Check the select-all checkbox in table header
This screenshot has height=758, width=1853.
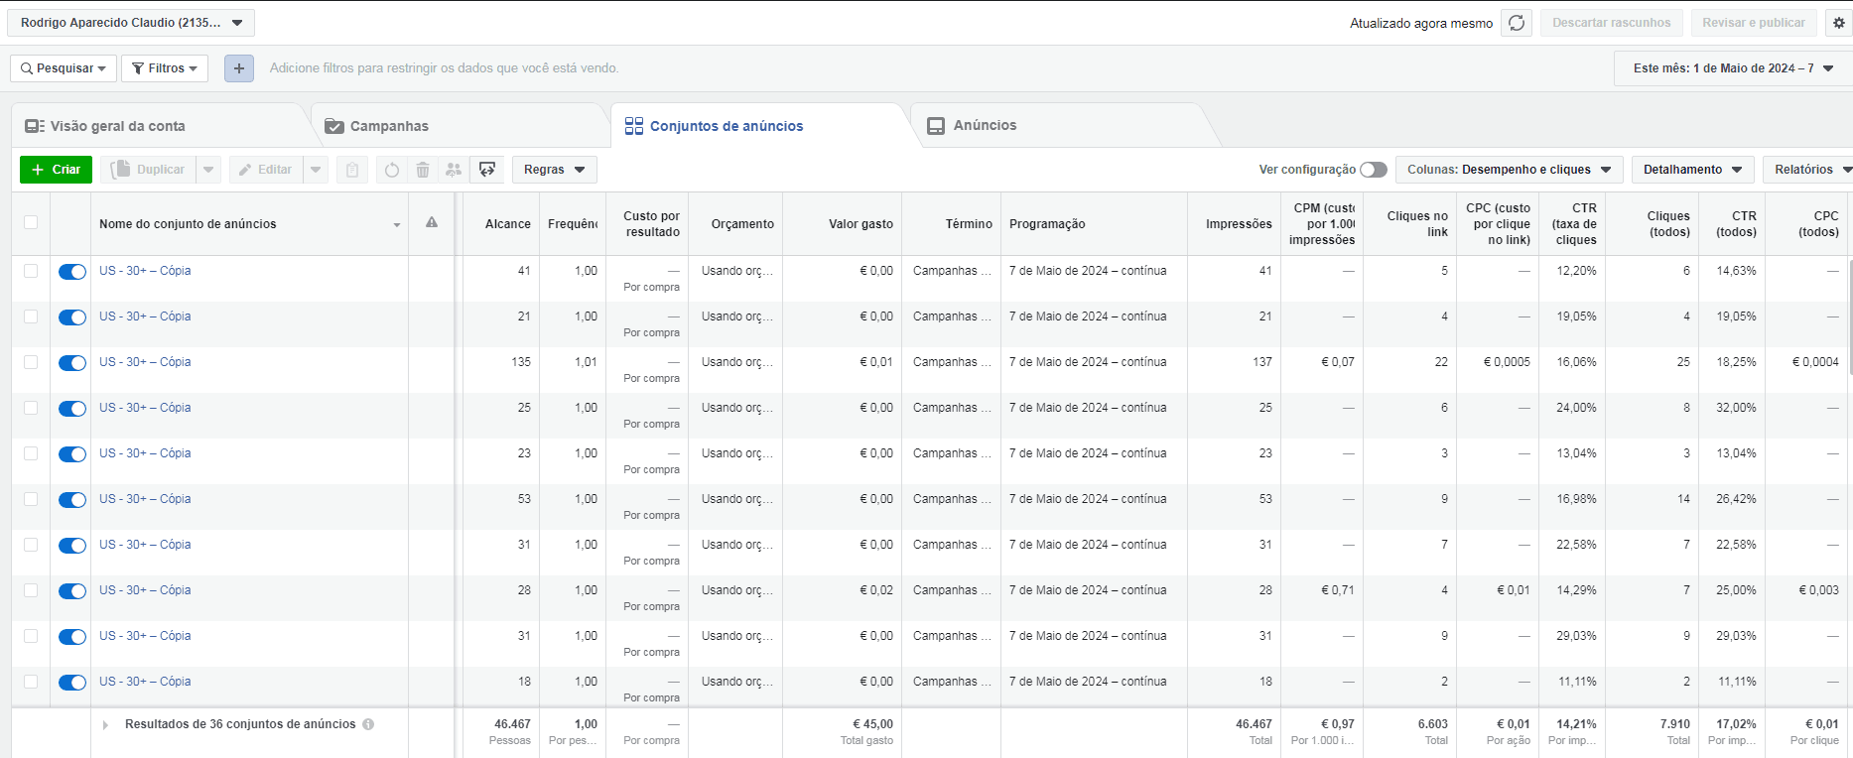click(31, 222)
